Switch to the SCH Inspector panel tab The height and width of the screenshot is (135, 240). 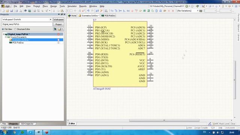[x=27, y=124]
